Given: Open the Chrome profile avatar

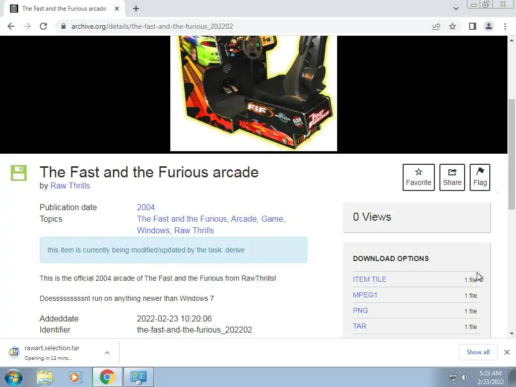Looking at the screenshot, I should click(489, 26).
